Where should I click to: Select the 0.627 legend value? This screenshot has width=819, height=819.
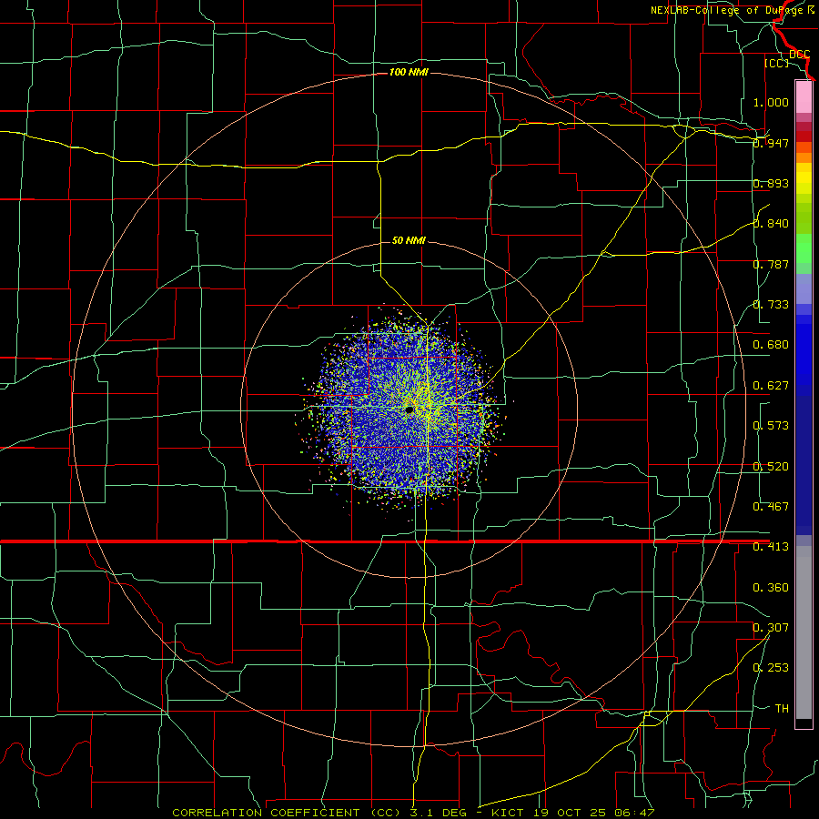click(x=771, y=386)
